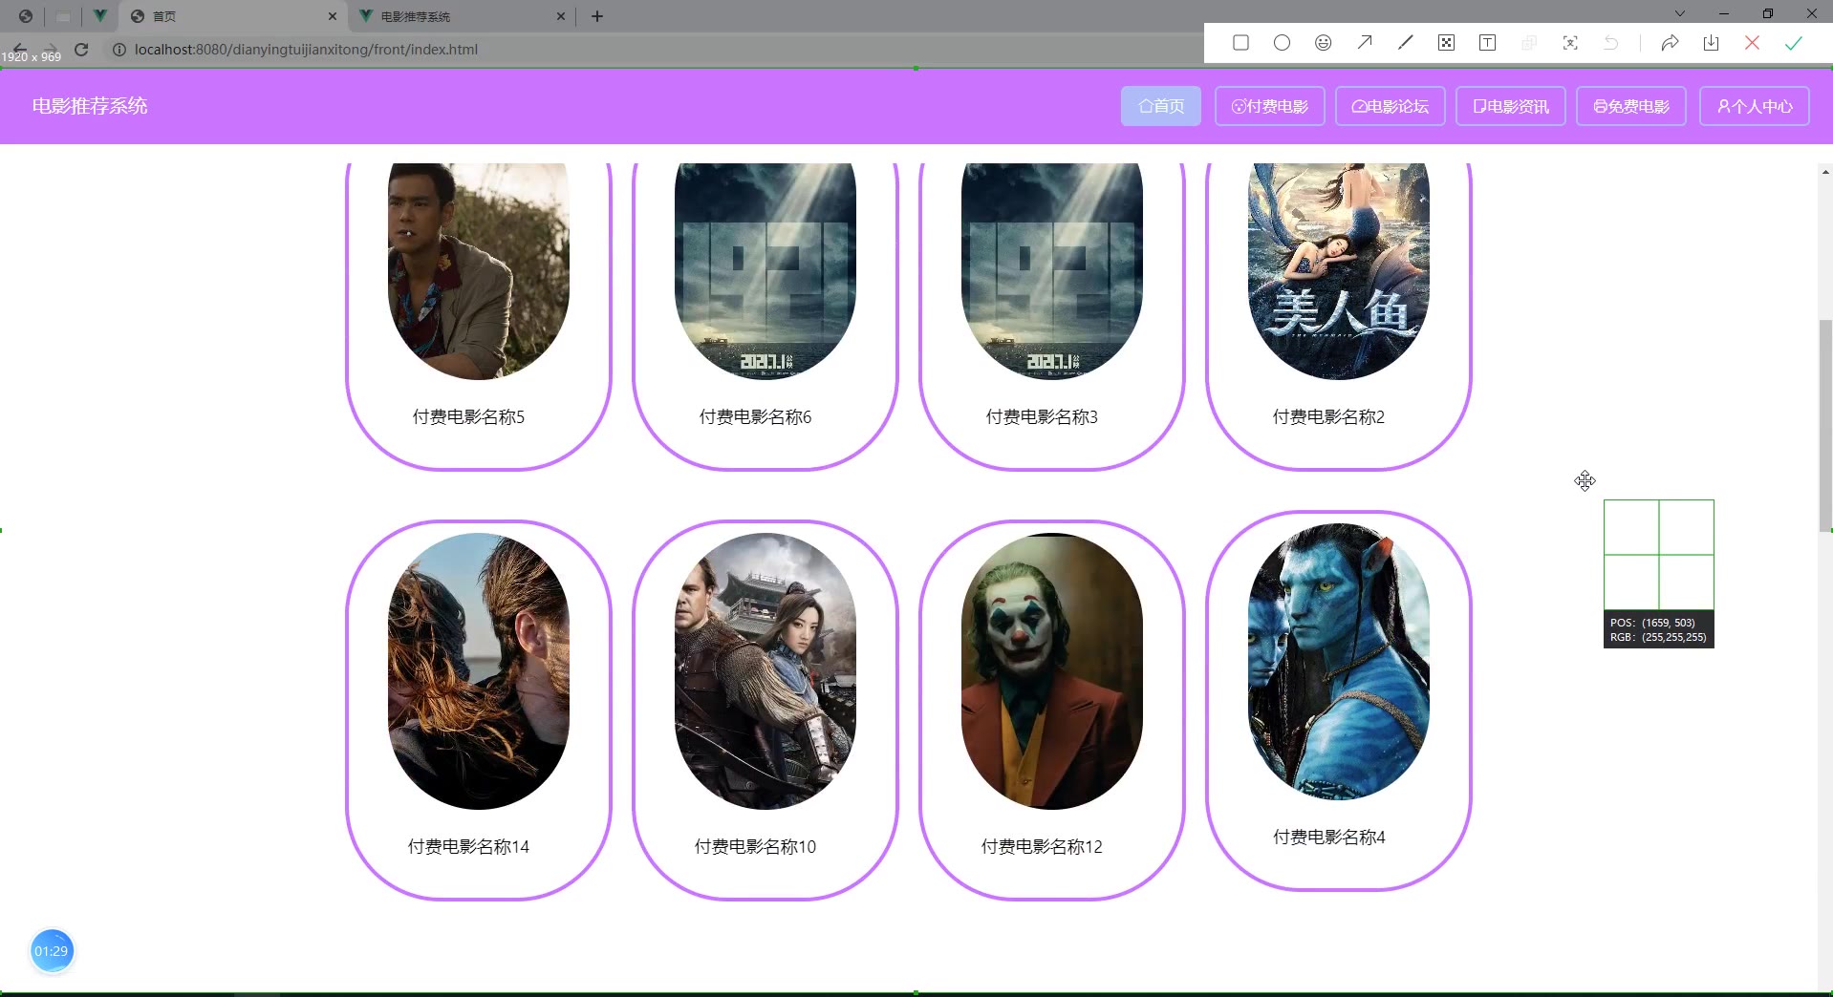Switch to the first pinned globe tab
Image resolution: width=1833 pixels, height=997 pixels.
tap(26, 16)
